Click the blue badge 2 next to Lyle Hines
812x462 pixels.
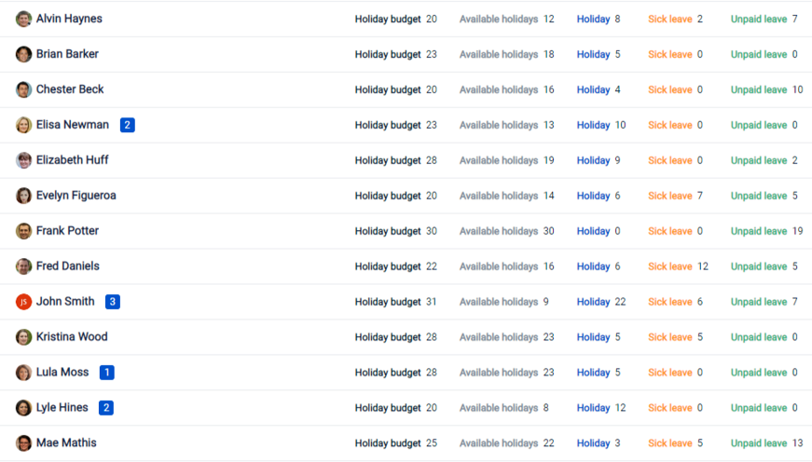106,408
